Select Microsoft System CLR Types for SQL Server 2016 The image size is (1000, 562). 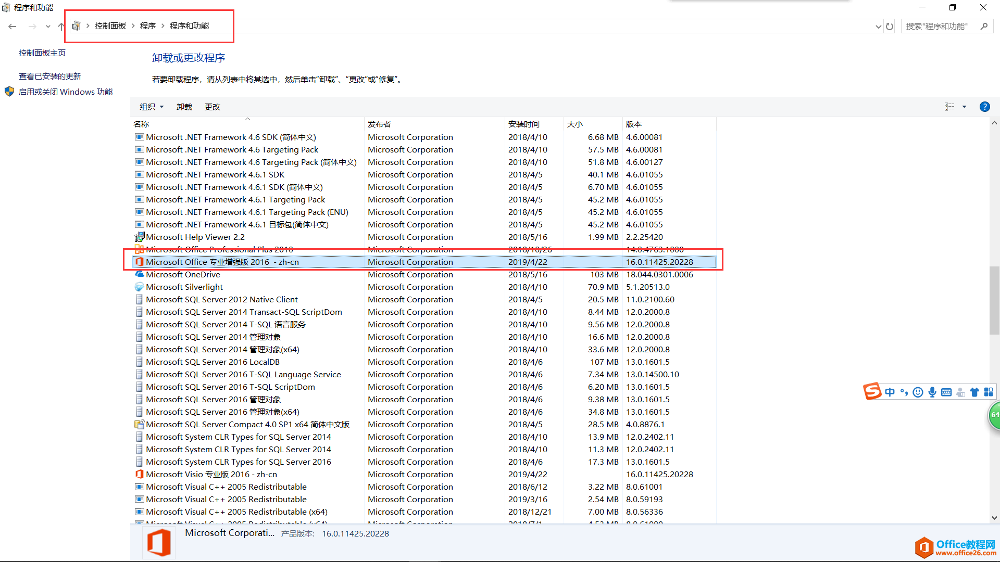[239, 462]
